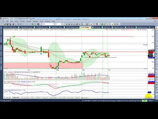Open the Symbol menu
This screenshot has height=119, width=158.
[x=29, y=21]
